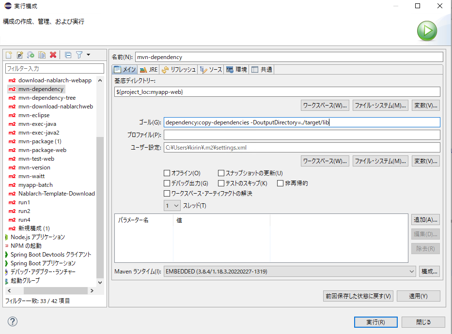Viewport: 452px width, 334px height.
Task: Click the 起動グループ icon
Action: (6, 281)
